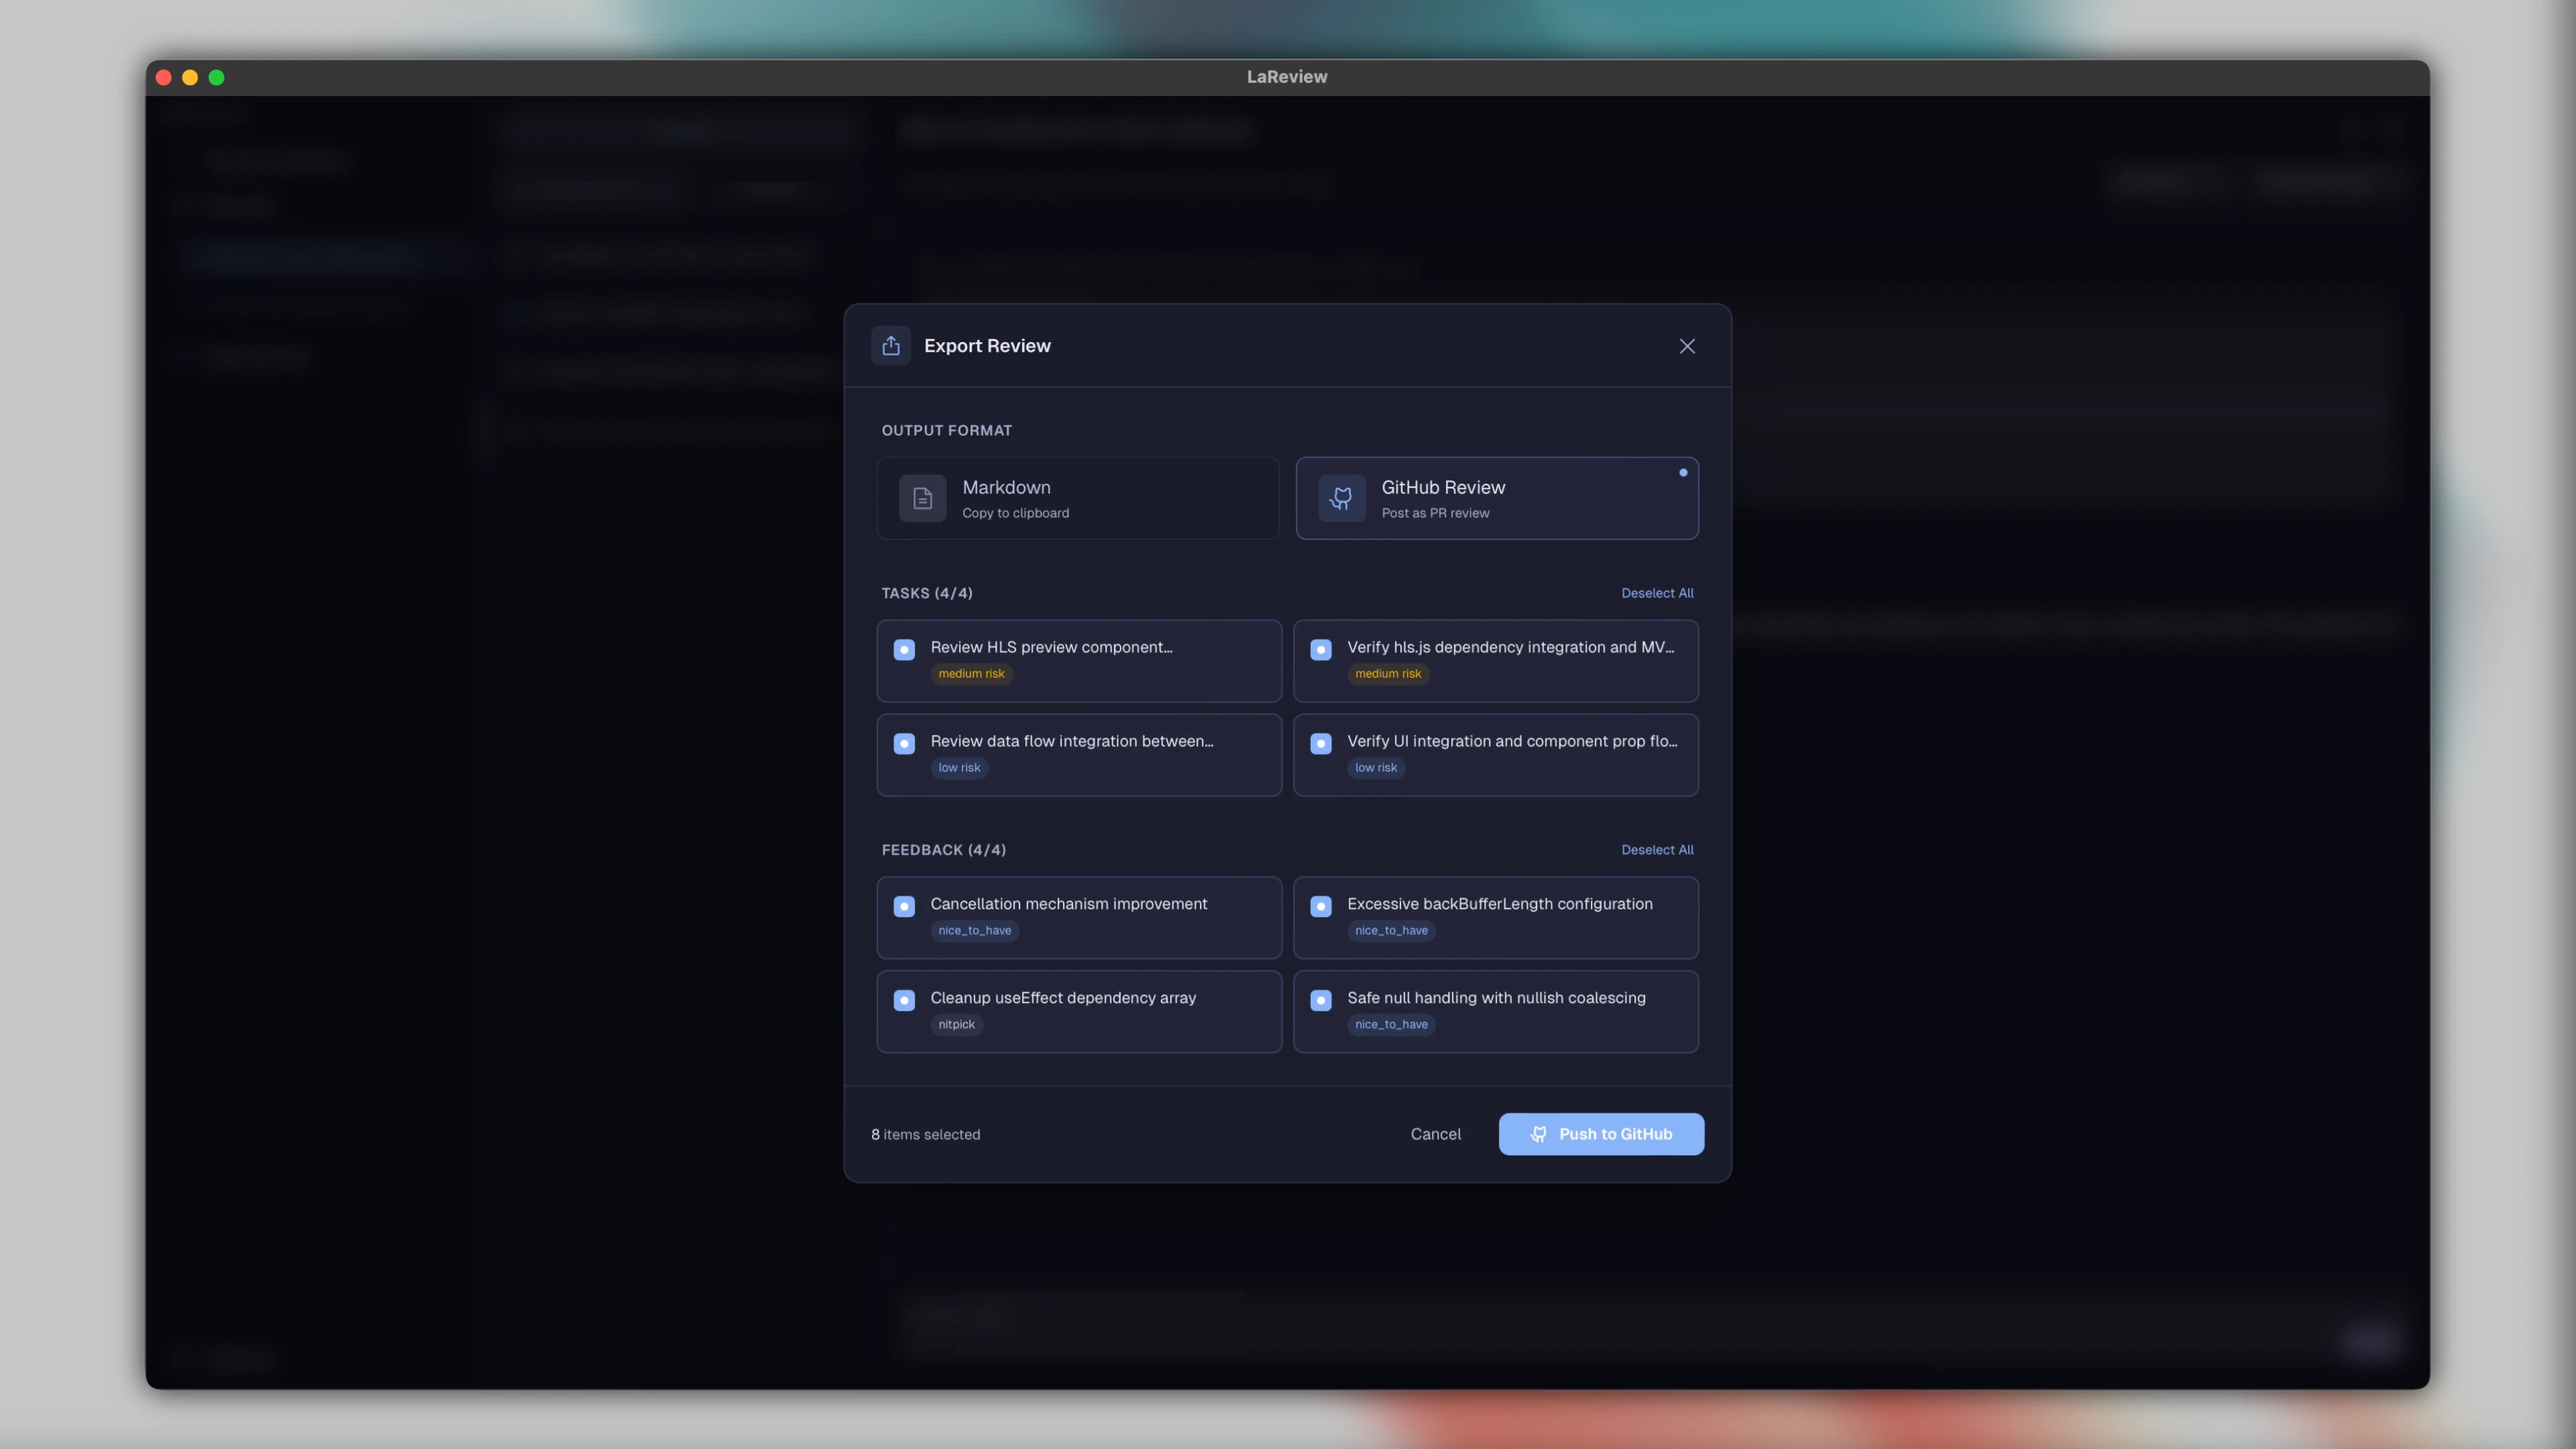2576x1449 pixels.
Task: Deselect the Review data flow integration task
Action: coord(904,743)
